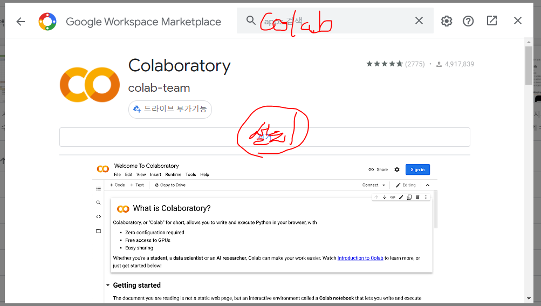Open Marketplace in a new window

(x=492, y=21)
